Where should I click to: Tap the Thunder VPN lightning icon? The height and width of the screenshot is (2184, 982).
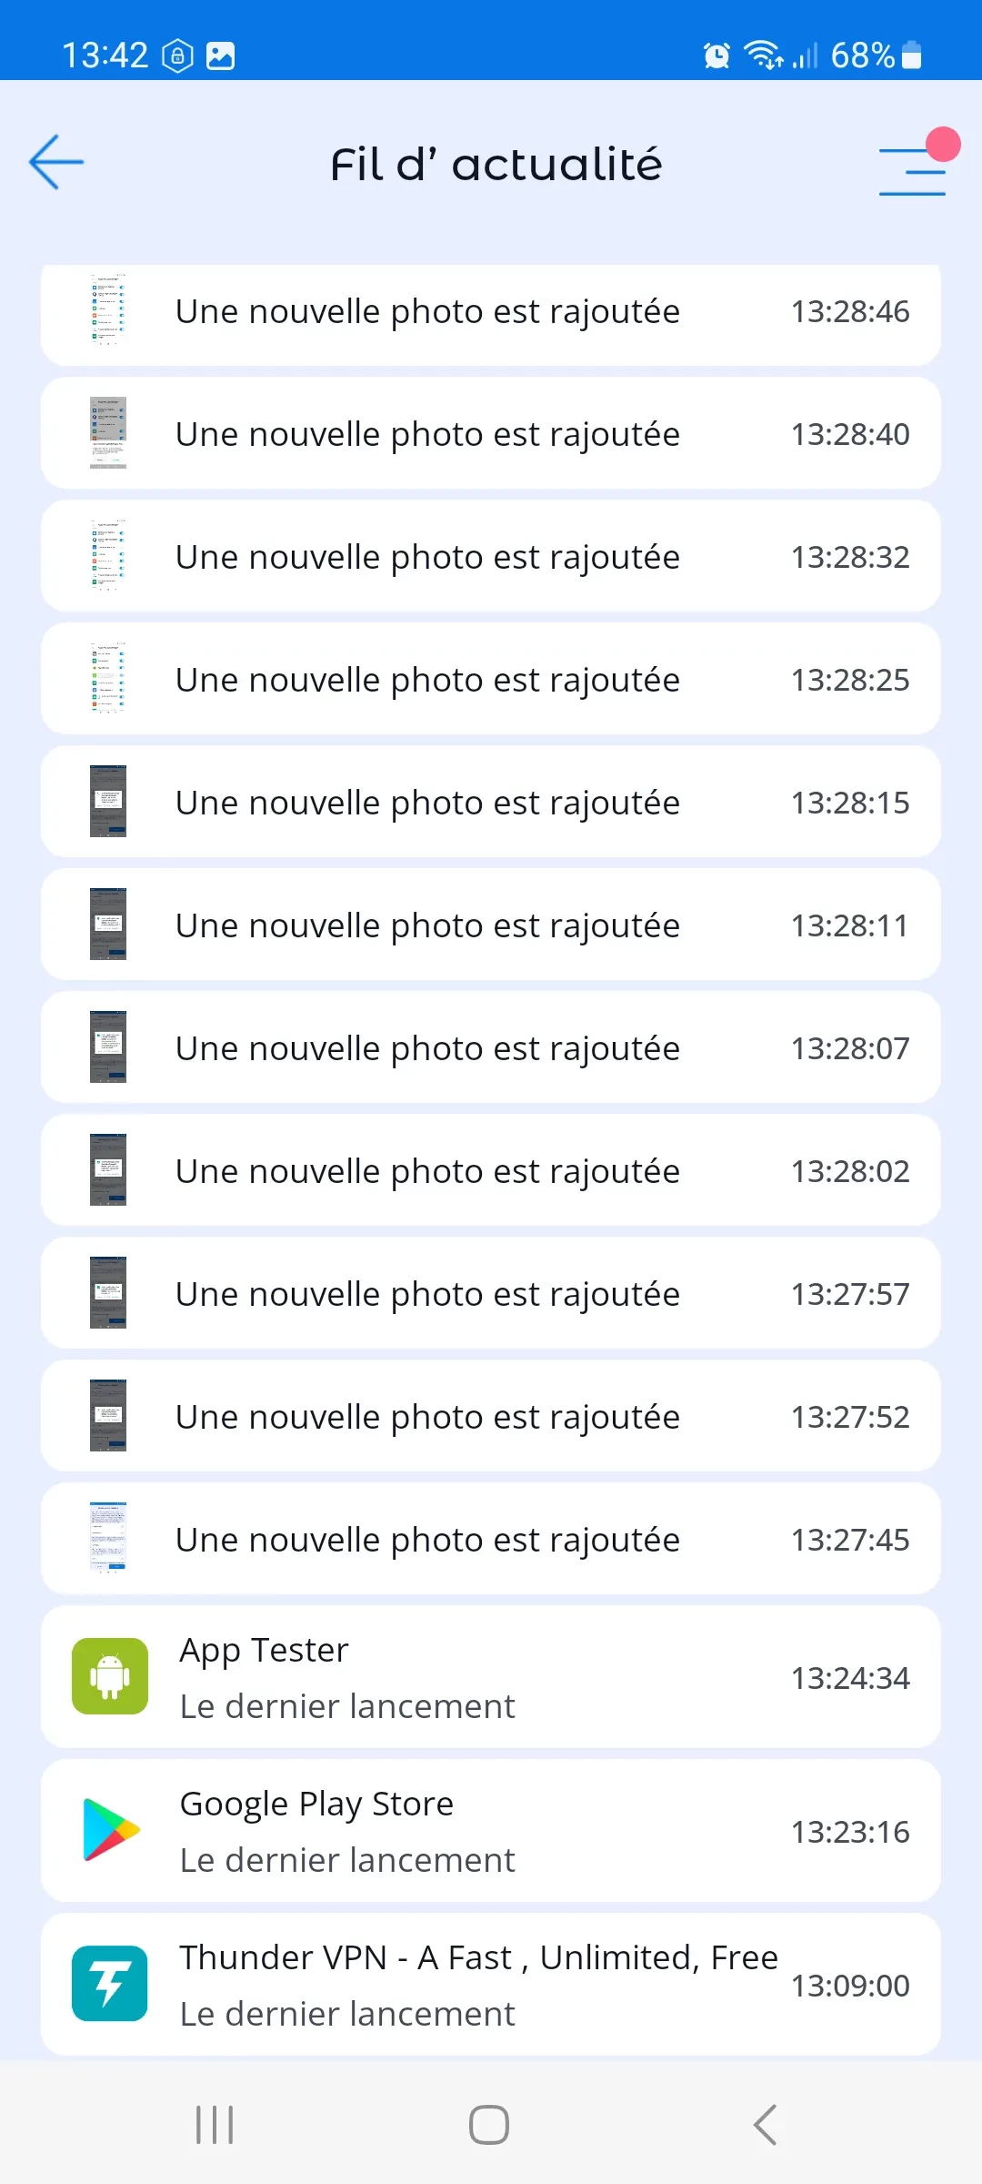tap(110, 1984)
